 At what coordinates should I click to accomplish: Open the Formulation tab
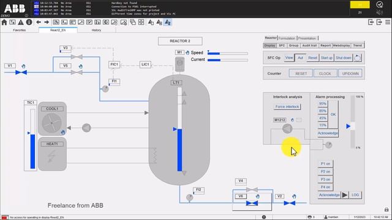(x=287, y=38)
